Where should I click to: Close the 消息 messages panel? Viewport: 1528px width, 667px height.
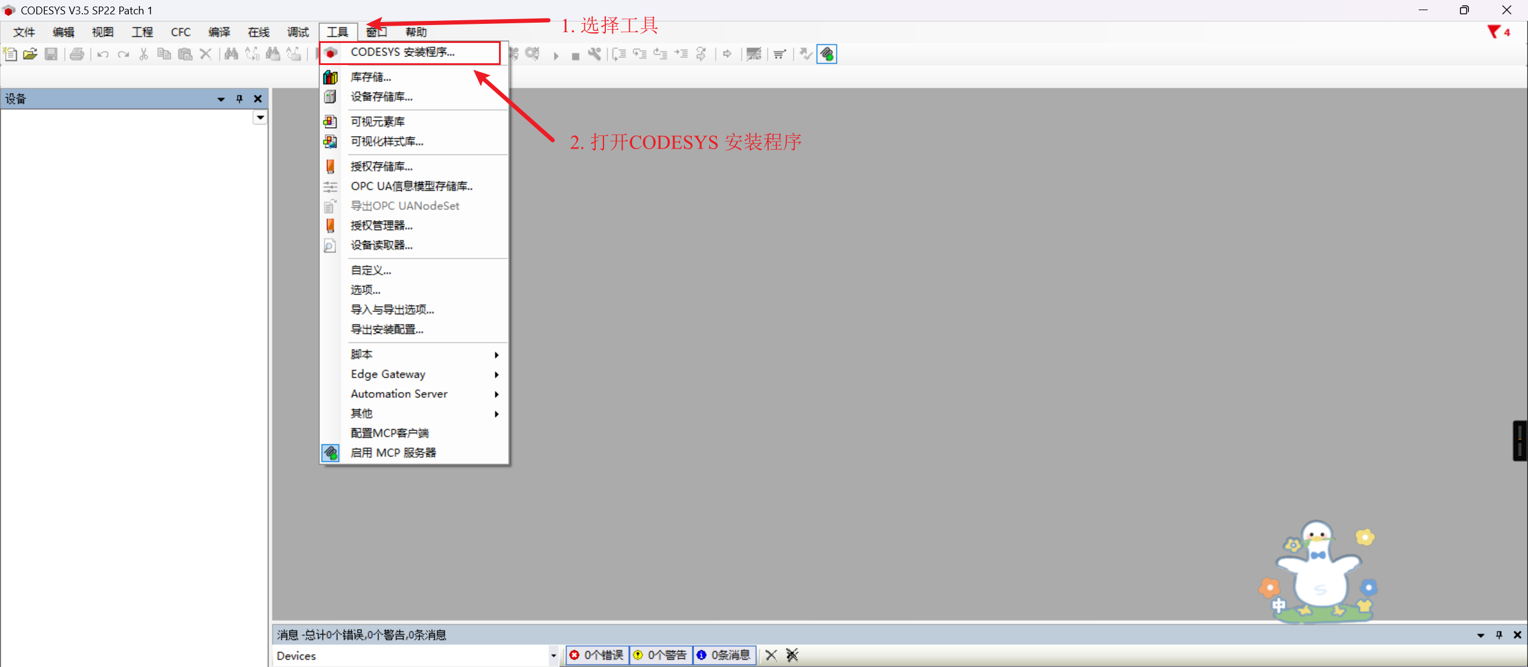tap(1517, 635)
